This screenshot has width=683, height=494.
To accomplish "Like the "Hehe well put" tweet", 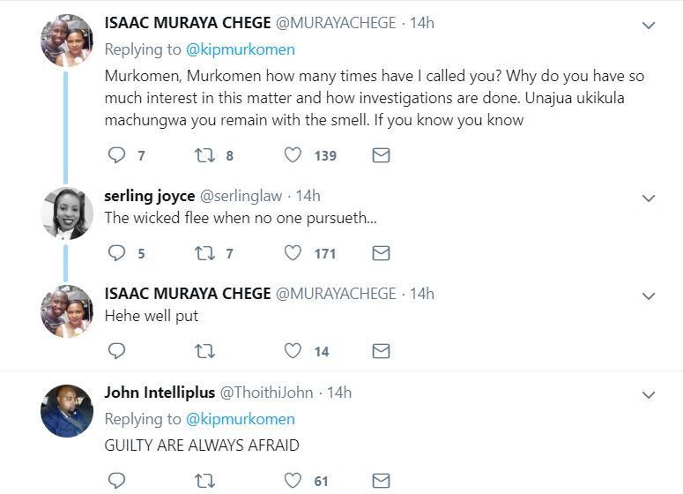I will tap(293, 351).
